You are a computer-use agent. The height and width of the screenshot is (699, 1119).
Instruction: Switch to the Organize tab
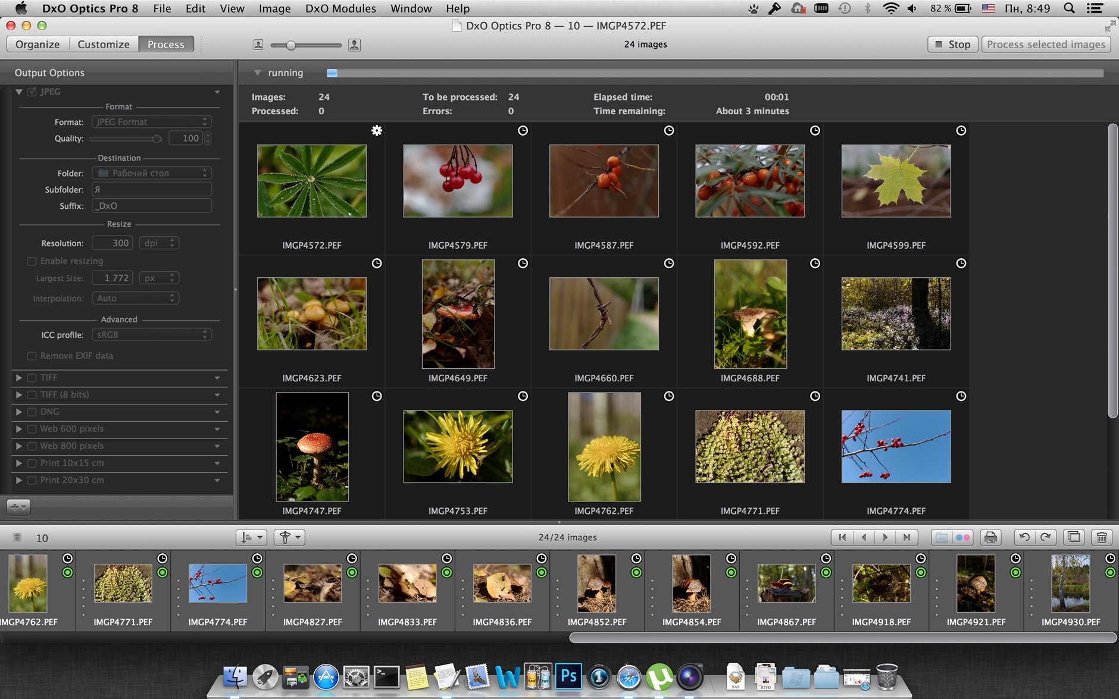37,44
